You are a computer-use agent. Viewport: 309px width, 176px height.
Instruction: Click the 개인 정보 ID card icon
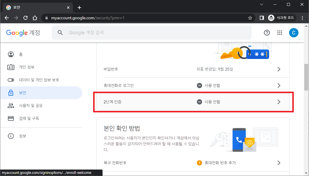coord(11,67)
